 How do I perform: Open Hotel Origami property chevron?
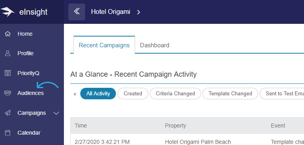(139, 12)
